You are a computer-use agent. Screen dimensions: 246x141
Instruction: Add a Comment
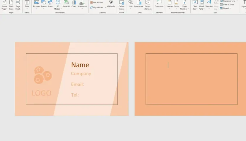(x=159, y=4)
